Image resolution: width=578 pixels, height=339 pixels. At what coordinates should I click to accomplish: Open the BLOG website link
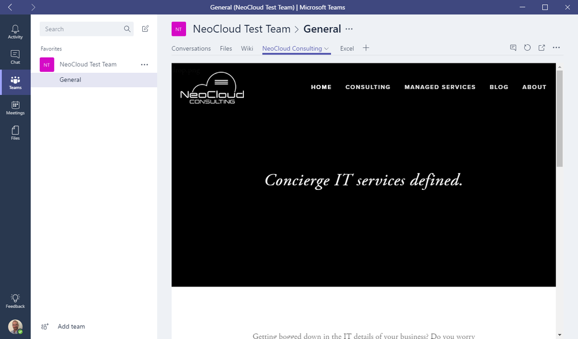(499, 87)
